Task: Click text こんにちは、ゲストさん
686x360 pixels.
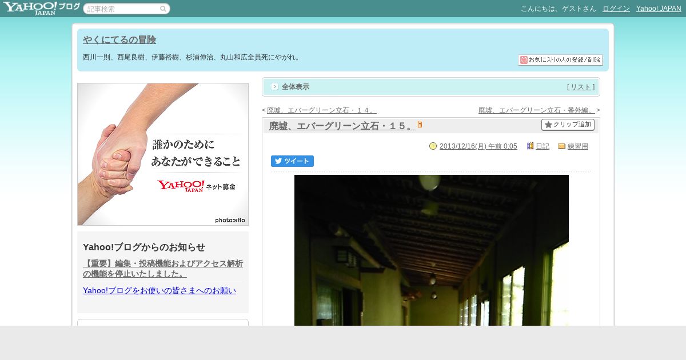Action: coord(559,9)
